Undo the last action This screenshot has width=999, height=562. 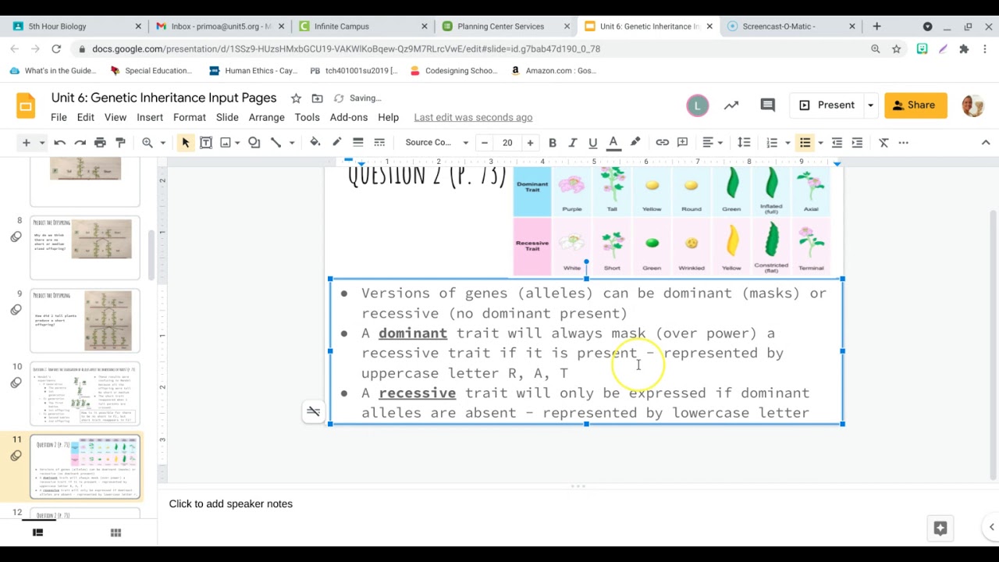click(59, 143)
